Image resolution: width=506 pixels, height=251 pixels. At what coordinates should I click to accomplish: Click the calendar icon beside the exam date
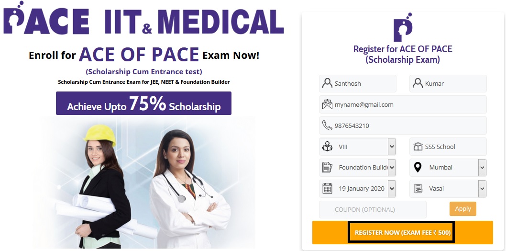tap(327, 188)
